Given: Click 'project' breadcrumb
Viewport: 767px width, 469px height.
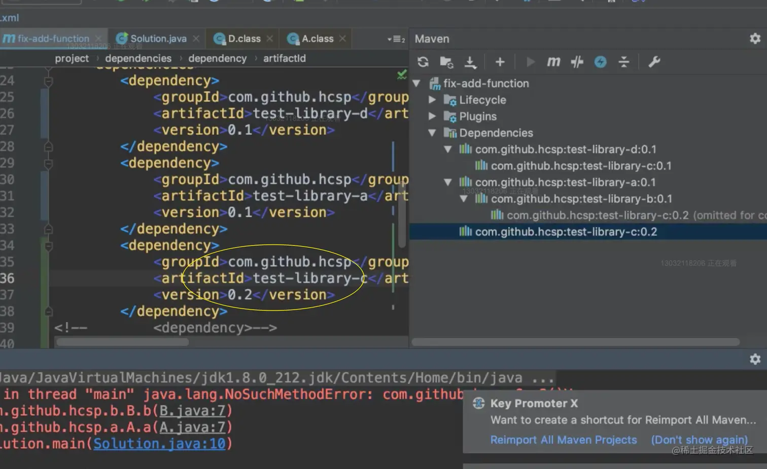Looking at the screenshot, I should pos(72,58).
